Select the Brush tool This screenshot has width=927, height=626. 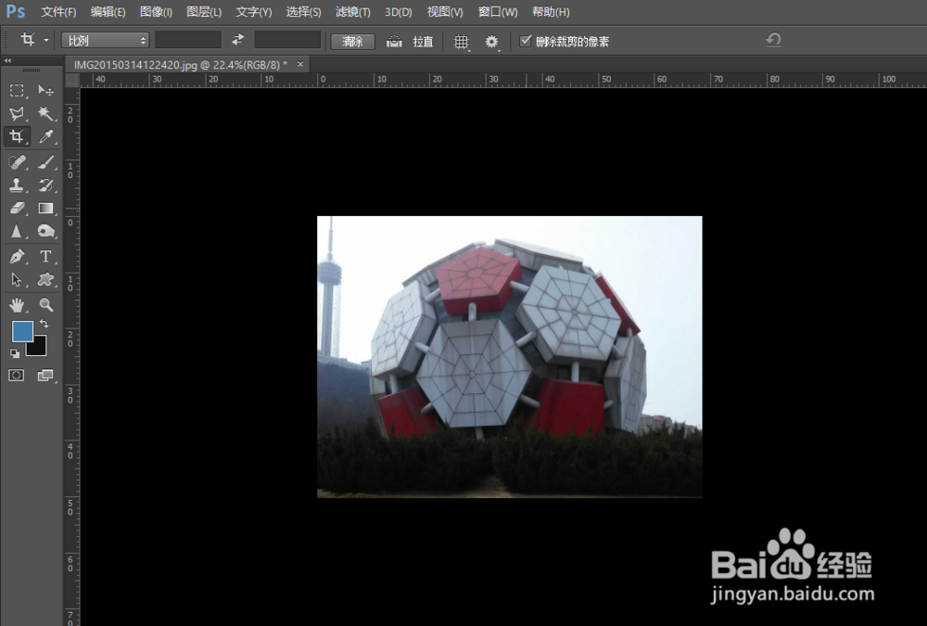(45, 162)
